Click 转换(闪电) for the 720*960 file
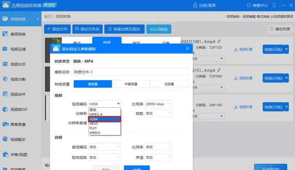The width and height of the screenshot is (295, 170). click(x=273, y=78)
